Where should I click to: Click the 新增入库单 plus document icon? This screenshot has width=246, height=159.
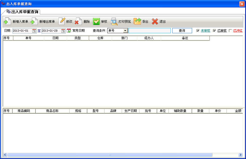[7, 21]
